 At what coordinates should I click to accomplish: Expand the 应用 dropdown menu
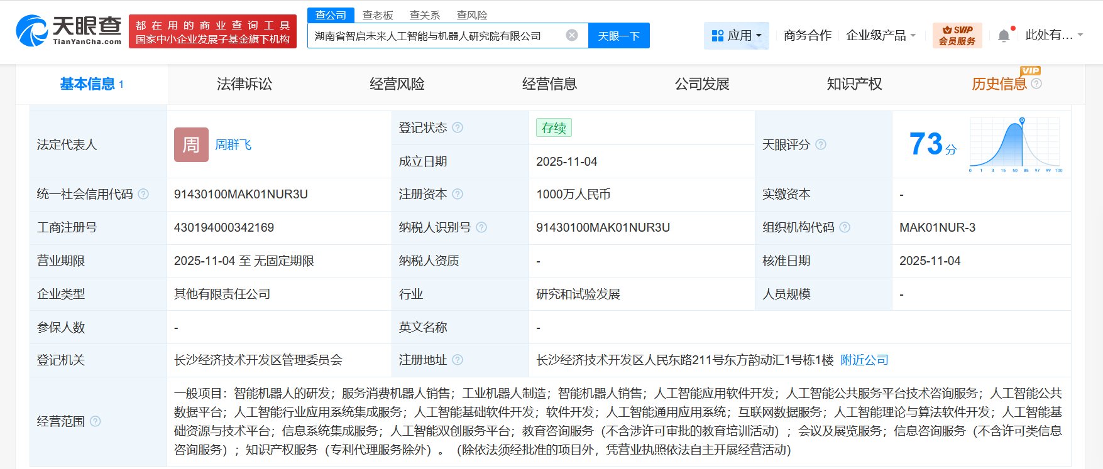[x=737, y=36]
